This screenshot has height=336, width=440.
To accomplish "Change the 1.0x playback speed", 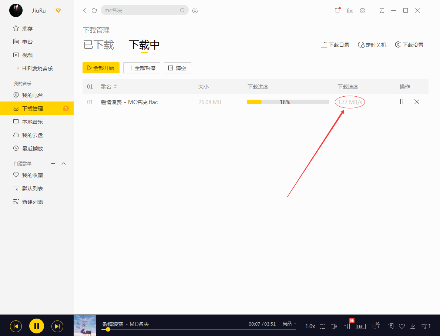I will [x=310, y=326].
